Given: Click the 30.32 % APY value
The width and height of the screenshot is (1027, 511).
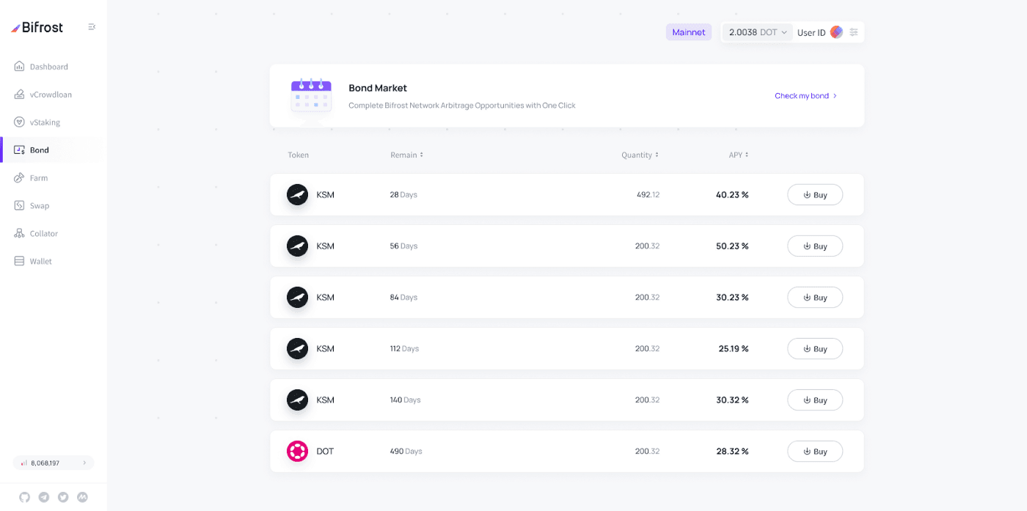Looking at the screenshot, I should tap(732, 400).
